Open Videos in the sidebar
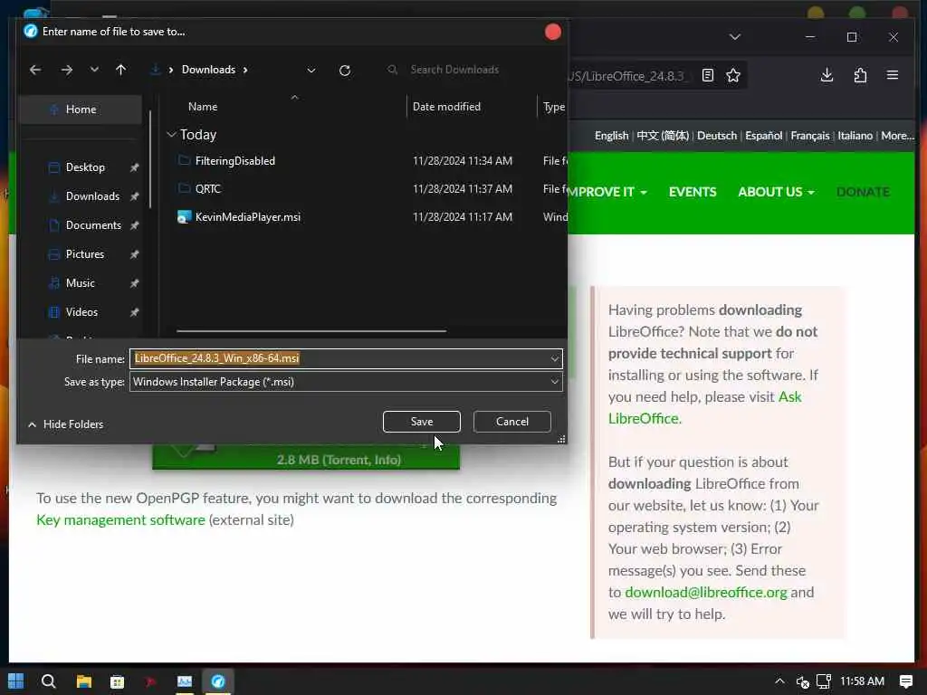This screenshot has height=695, width=927. coord(81,312)
